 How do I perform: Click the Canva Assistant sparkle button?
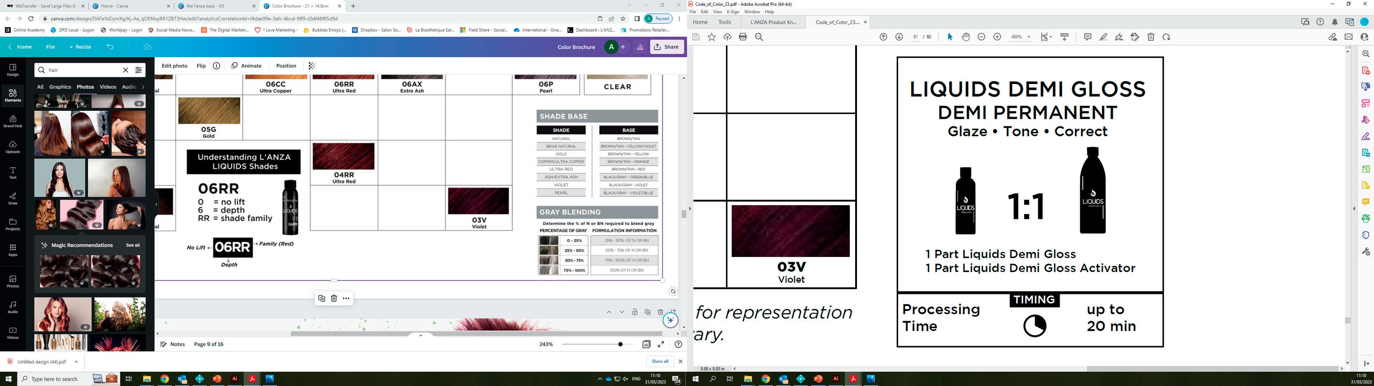670,320
